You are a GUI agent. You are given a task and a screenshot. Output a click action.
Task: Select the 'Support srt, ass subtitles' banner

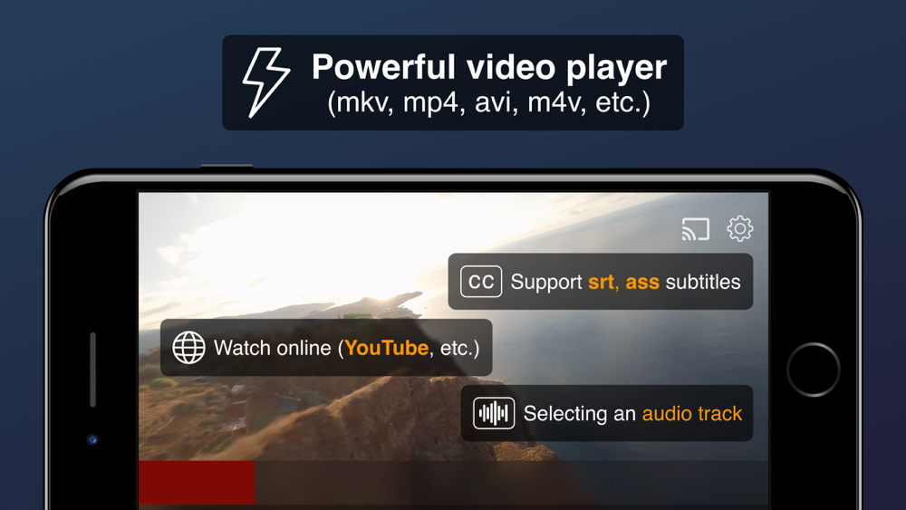[x=601, y=282]
